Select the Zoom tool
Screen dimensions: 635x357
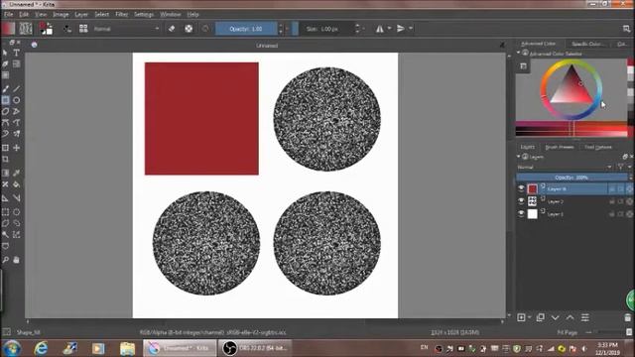coord(5,260)
